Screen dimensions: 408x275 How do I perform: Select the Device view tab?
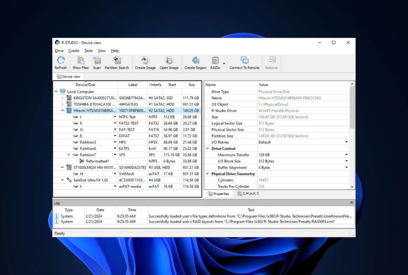click(68, 76)
